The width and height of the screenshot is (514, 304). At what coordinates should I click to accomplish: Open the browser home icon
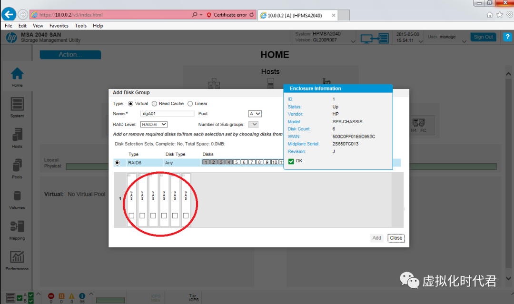[490, 15]
